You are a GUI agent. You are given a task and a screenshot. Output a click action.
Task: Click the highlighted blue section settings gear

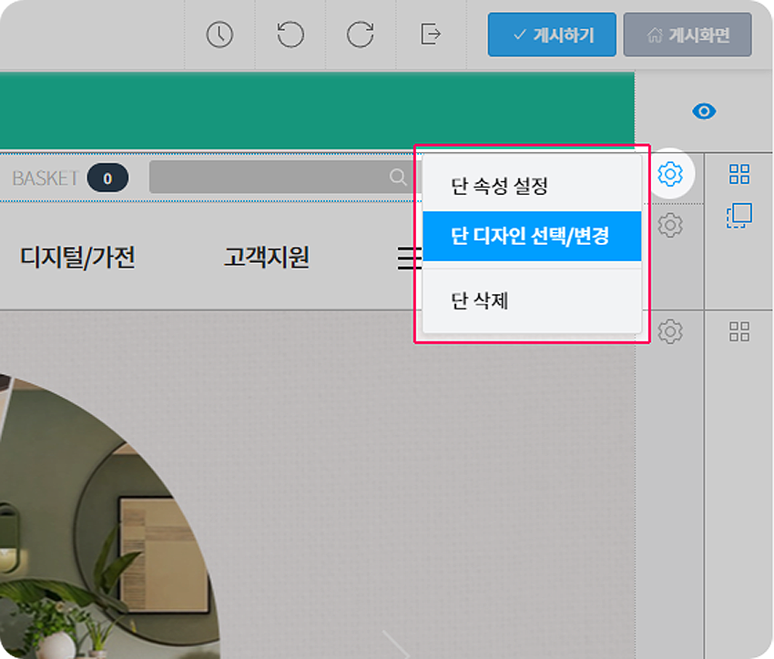click(671, 175)
